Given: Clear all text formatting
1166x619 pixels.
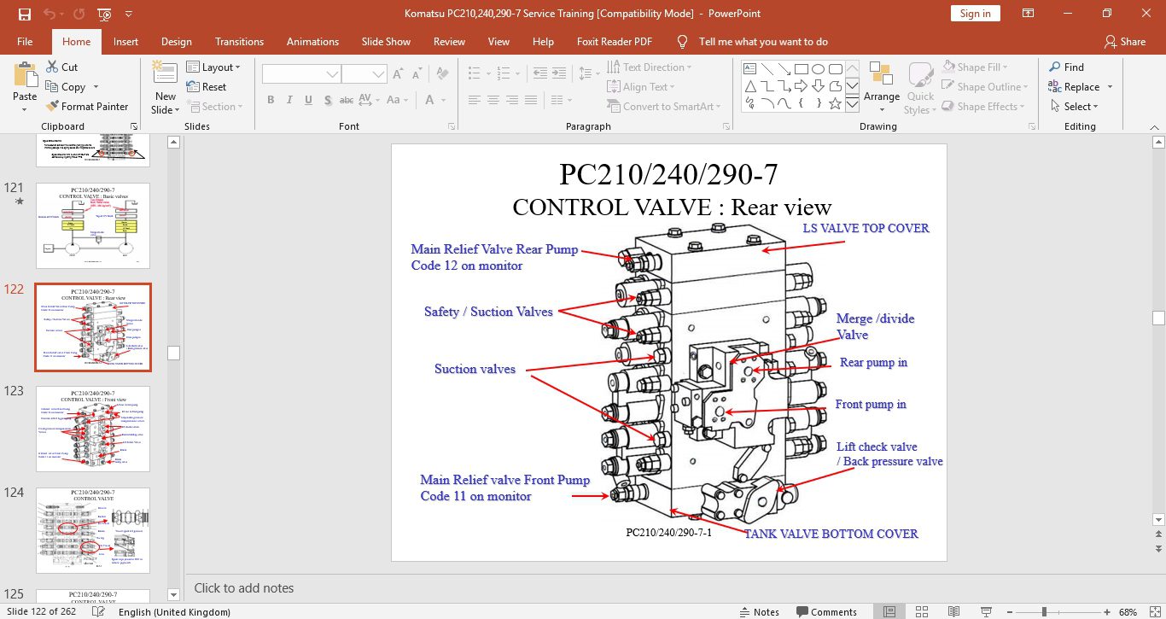Looking at the screenshot, I should pyautogui.click(x=442, y=74).
